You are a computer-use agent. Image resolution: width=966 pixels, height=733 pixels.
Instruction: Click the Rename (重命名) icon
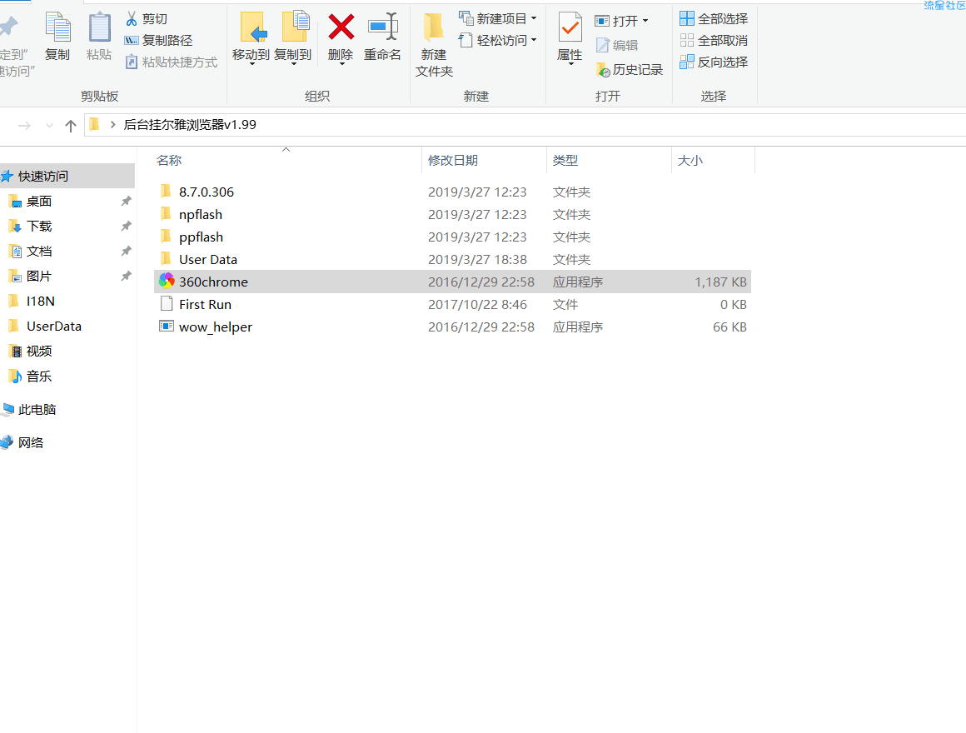tap(382, 27)
